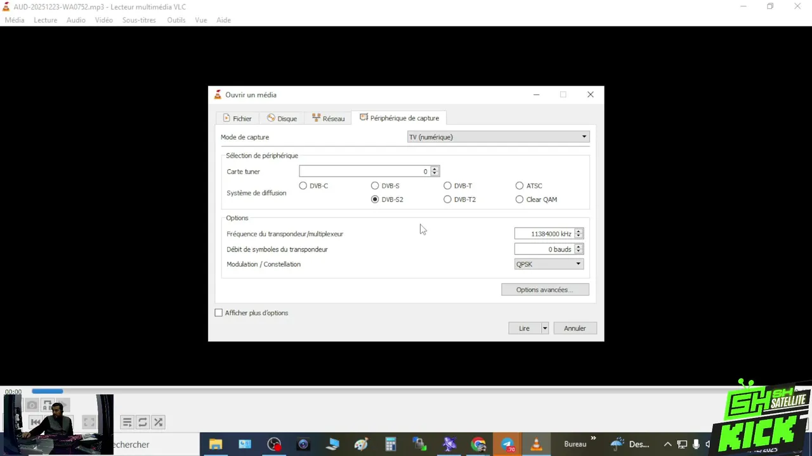Click the VLC playback seek bar

coord(406,391)
